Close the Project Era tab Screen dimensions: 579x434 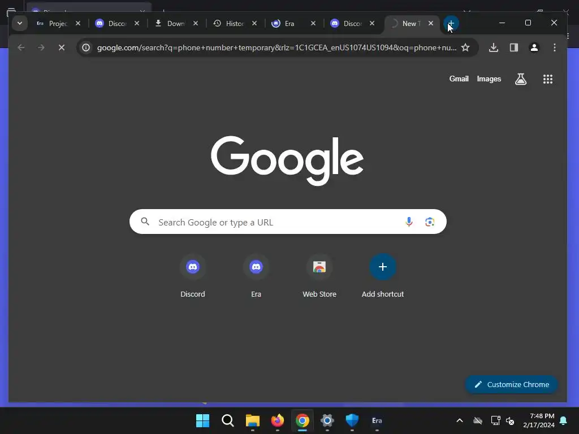78,23
